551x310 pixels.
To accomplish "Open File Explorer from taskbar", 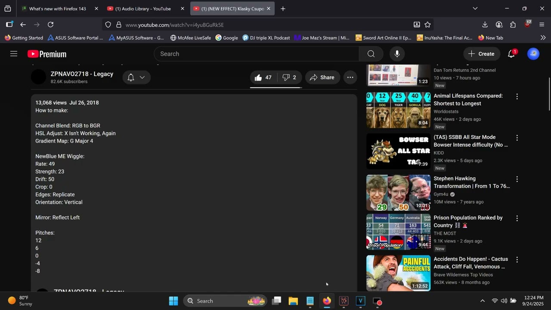I will pos(293,301).
